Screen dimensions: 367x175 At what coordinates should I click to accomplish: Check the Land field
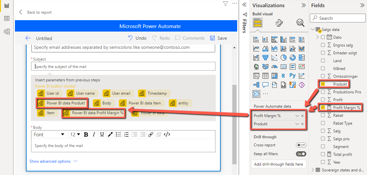coord(323,61)
